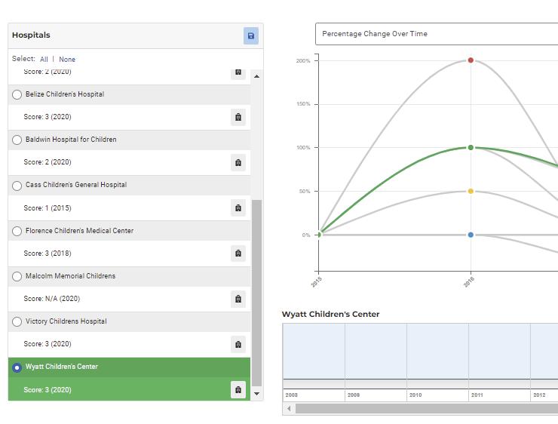Image resolution: width=558 pixels, height=424 pixels.
Task: Select Belize Children's Hospital radio button
Action: coord(17,95)
